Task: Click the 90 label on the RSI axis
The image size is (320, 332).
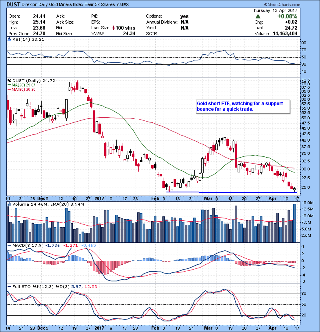Action: (x=304, y=43)
